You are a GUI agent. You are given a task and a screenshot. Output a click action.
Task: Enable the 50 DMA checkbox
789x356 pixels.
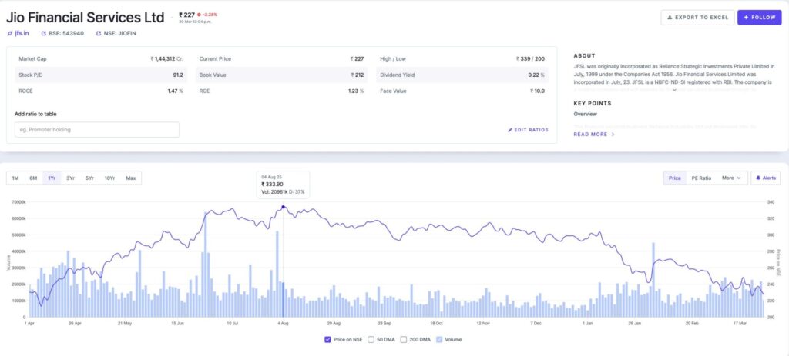tap(371, 338)
